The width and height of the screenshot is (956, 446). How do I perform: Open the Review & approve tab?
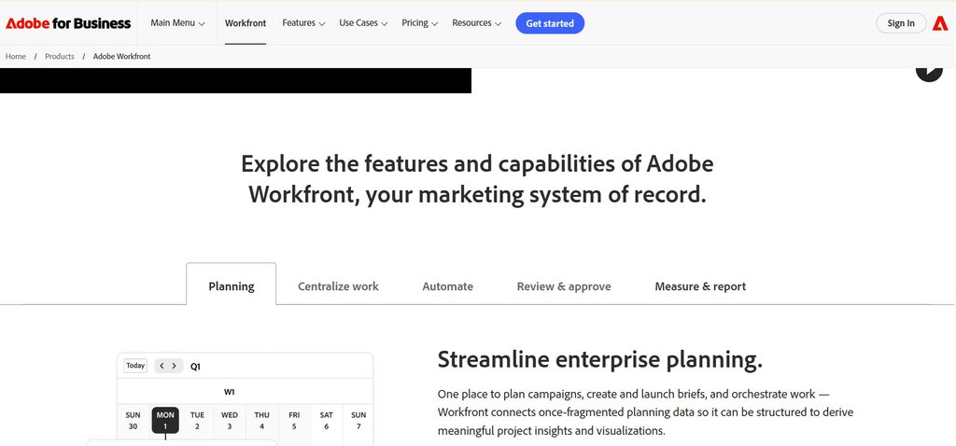[564, 286]
